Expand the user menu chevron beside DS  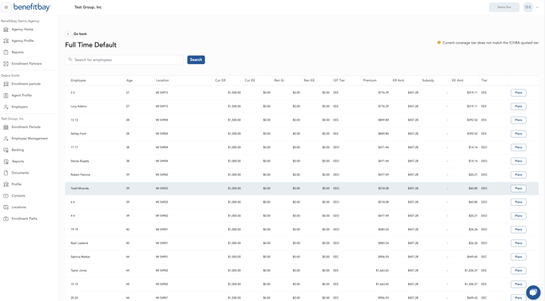click(537, 7)
